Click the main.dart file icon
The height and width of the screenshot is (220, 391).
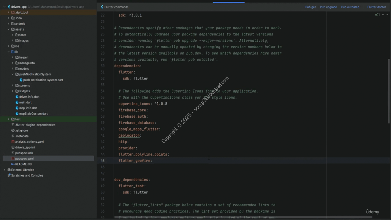pyautogui.click(x=17, y=102)
